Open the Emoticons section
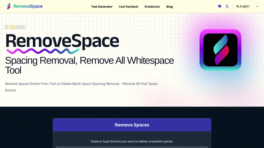 click(152, 7)
